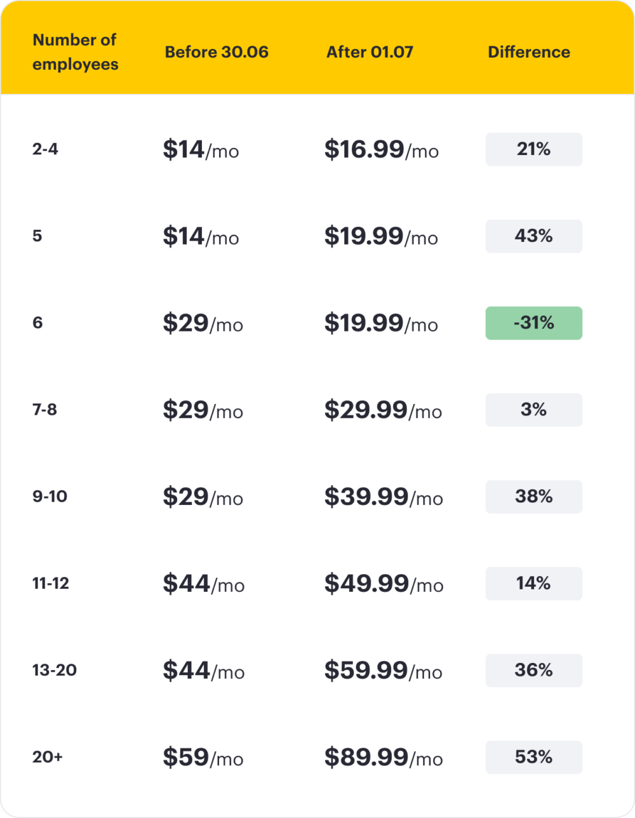Click the green -31% difference badge
635x818 pixels.
[533, 323]
